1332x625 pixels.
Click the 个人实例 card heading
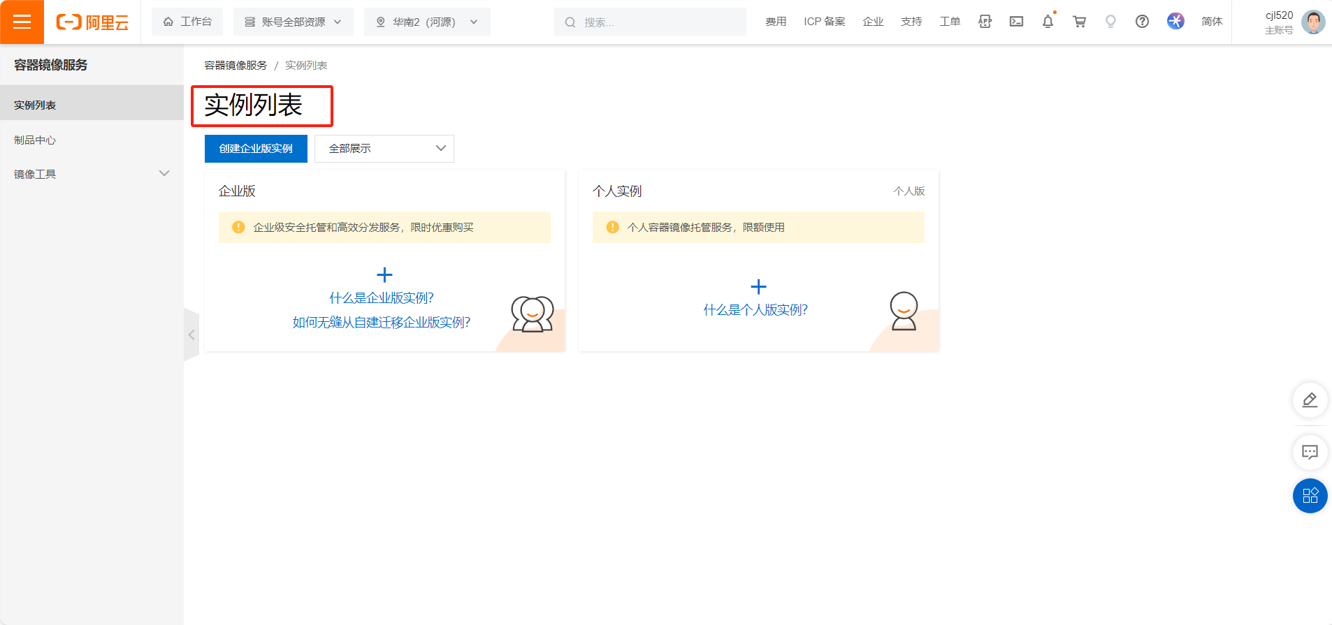coord(617,191)
